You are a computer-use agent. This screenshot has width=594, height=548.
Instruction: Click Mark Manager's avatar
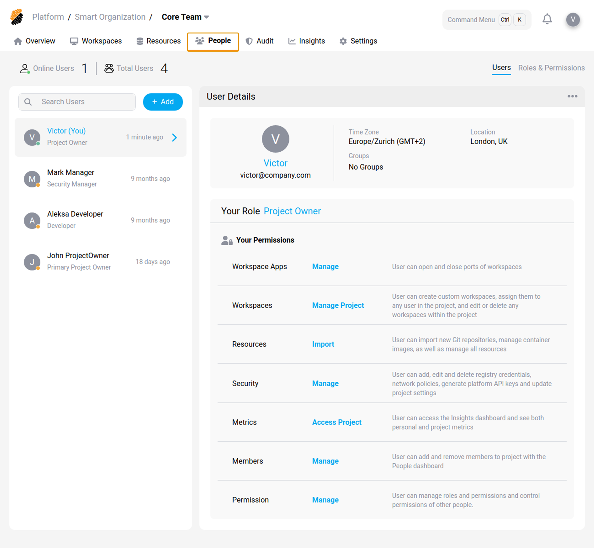click(32, 179)
